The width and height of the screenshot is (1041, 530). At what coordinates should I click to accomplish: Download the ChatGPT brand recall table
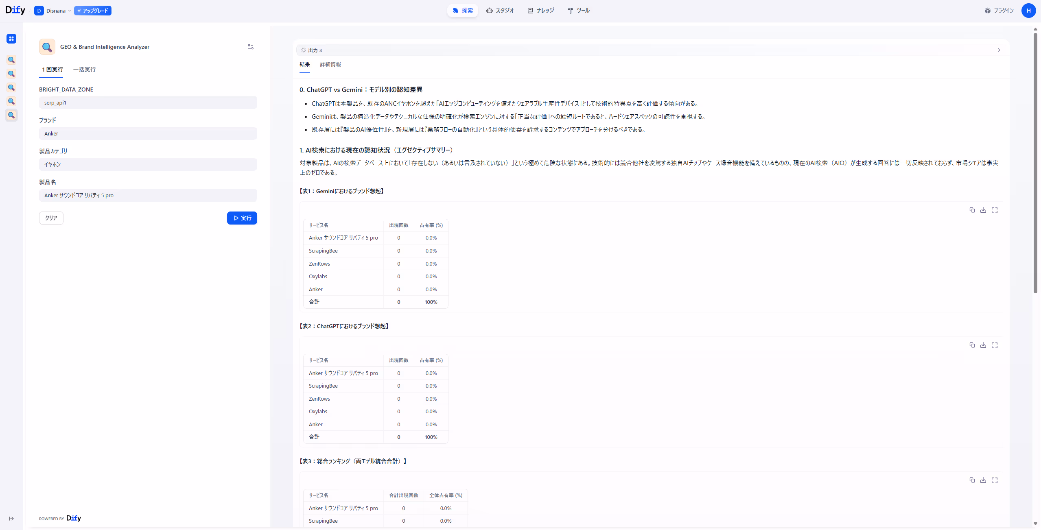coord(983,345)
